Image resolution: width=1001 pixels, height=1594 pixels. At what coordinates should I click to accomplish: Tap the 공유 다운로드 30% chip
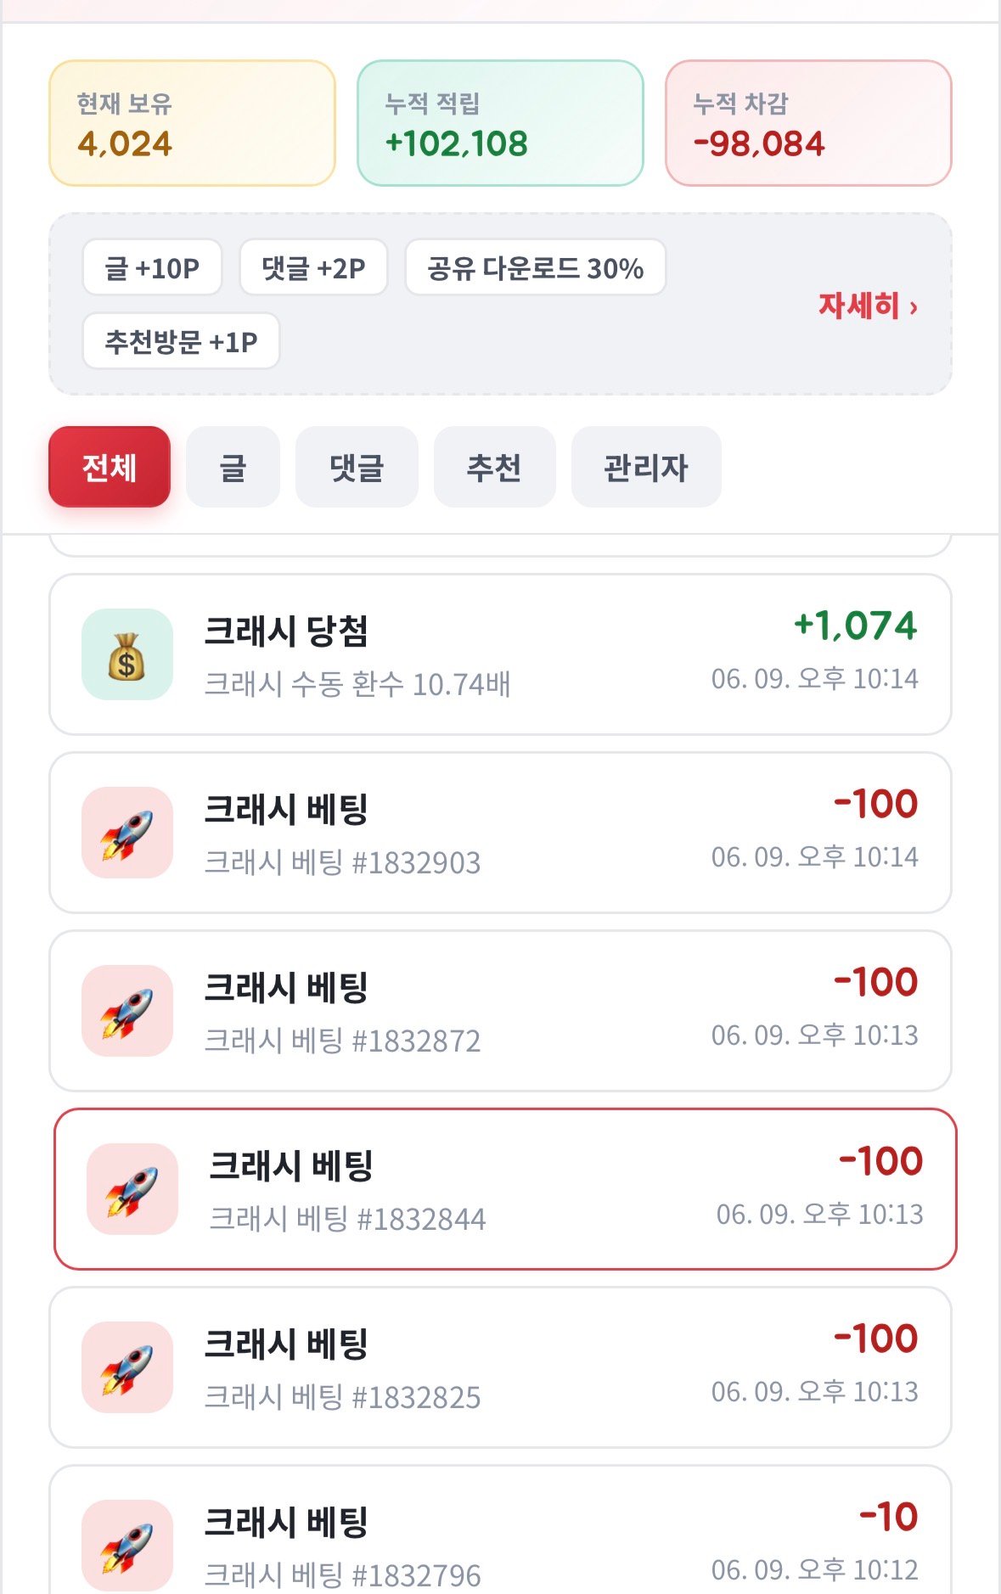click(536, 268)
